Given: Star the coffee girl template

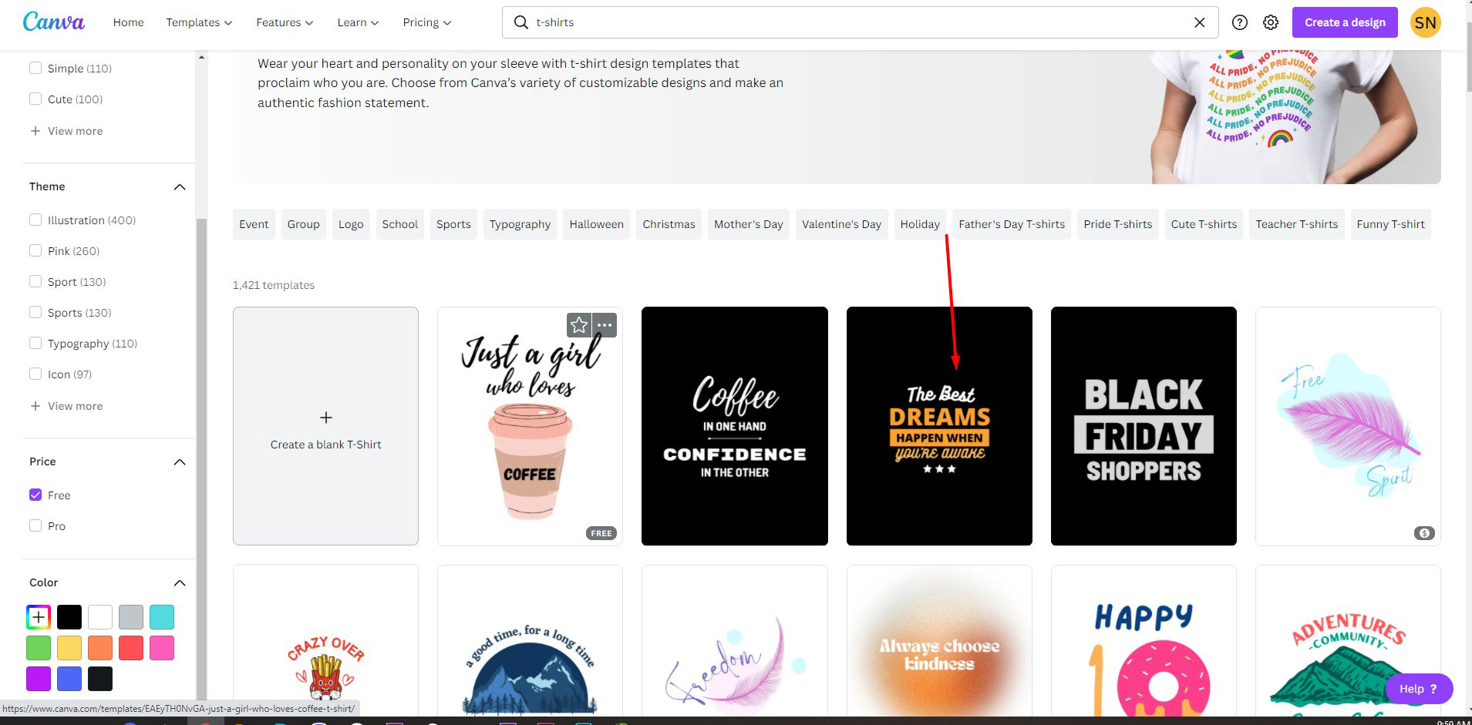Looking at the screenshot, I should coord(579,325).
